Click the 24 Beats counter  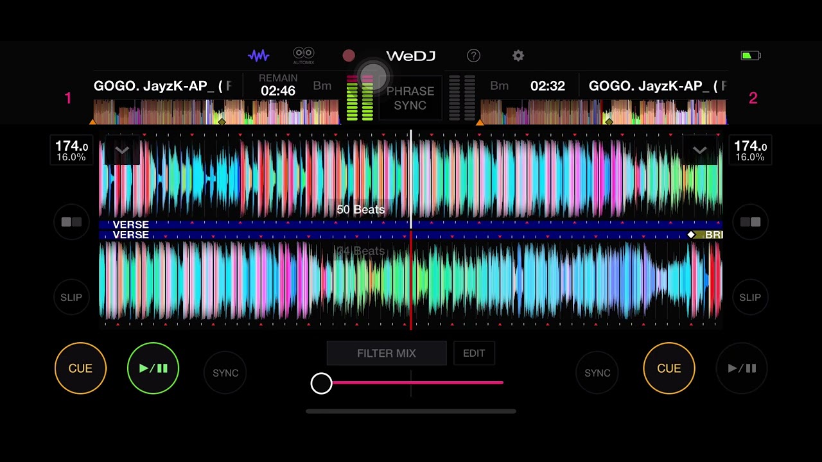pos(361,252)
